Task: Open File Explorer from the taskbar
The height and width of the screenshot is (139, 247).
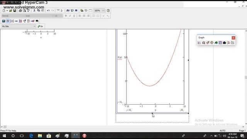Action: click(x=40, y=136)
